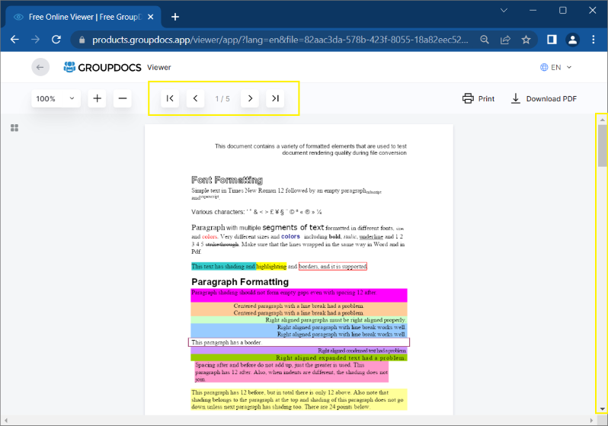Open the Chrome three-dot menu

point(594,40)
